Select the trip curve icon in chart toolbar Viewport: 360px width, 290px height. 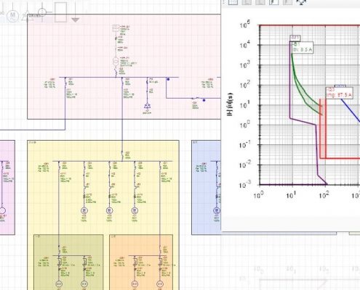click(x=274, y=2)
